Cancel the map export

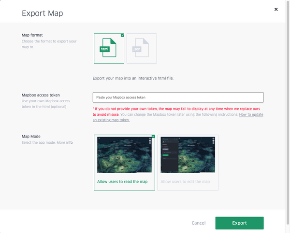click(x=199, y=223)
